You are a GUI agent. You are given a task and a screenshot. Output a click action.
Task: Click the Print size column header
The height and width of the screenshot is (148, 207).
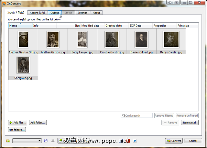click(x=188, y=25)
